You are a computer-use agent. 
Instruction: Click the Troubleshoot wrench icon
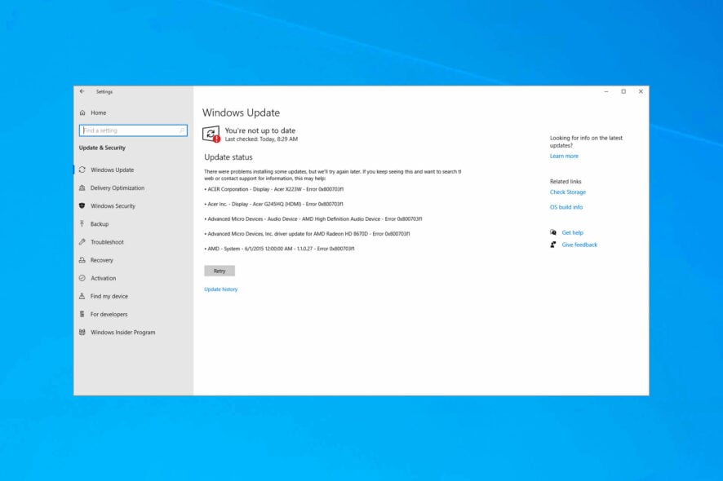[x=82, y=241]
